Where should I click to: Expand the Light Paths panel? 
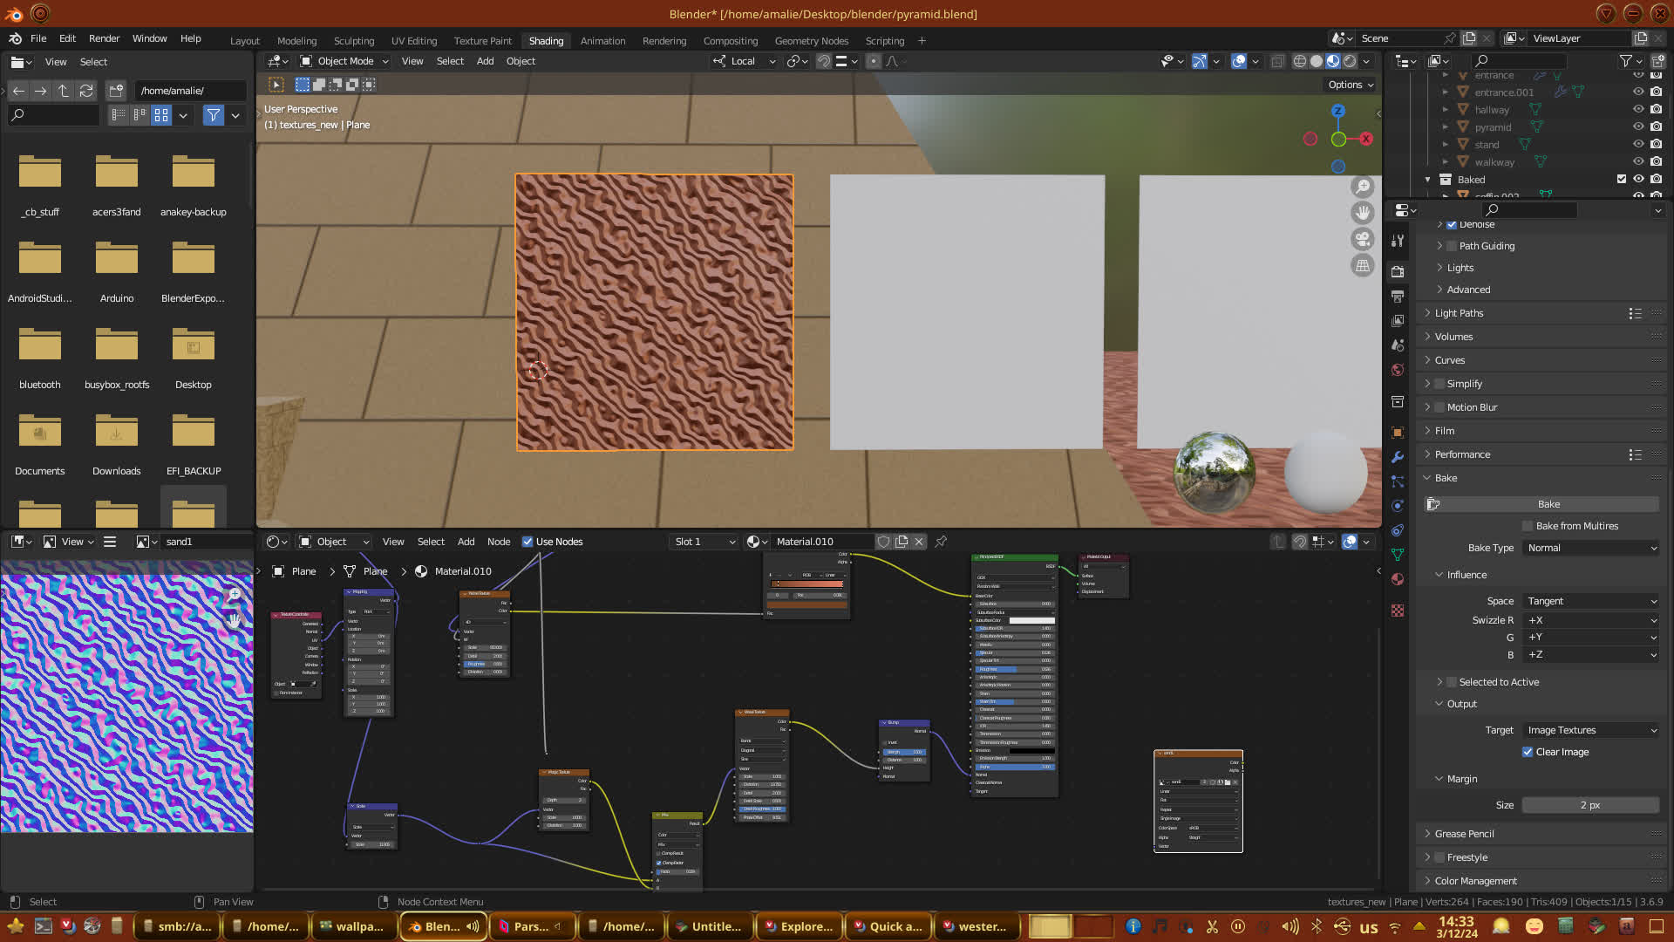pos(1459,313)
